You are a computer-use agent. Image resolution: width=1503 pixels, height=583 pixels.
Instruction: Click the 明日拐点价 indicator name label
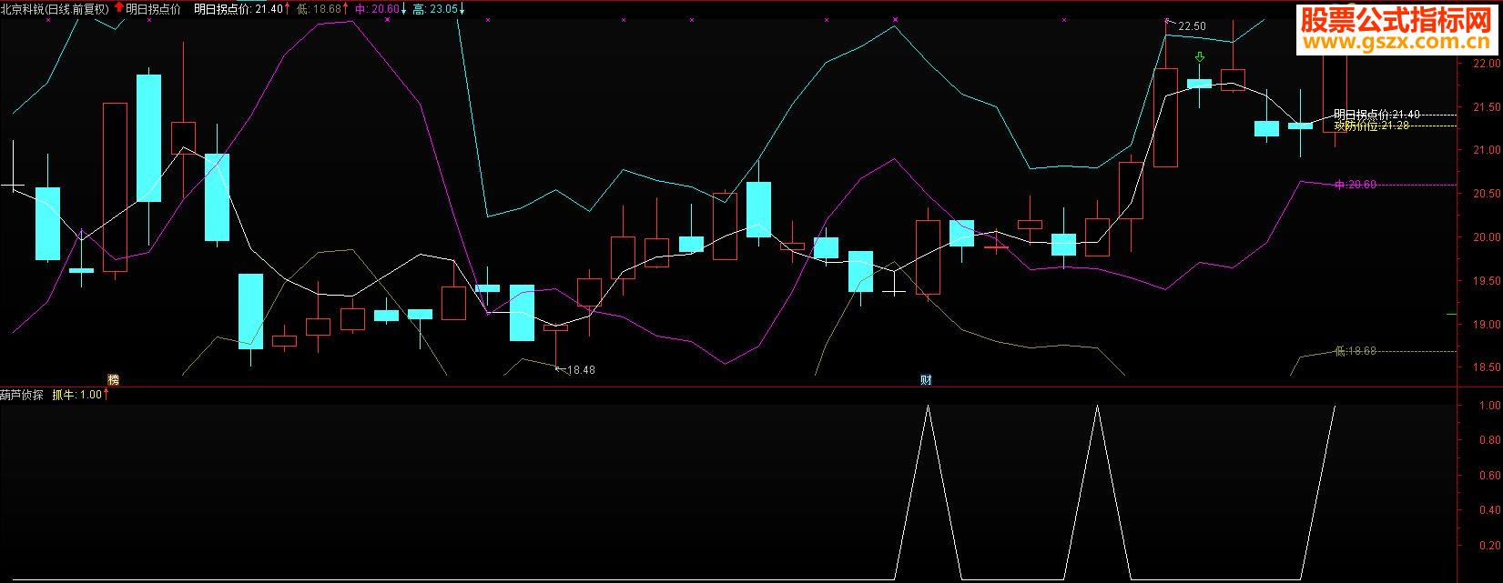click(153, 9)
